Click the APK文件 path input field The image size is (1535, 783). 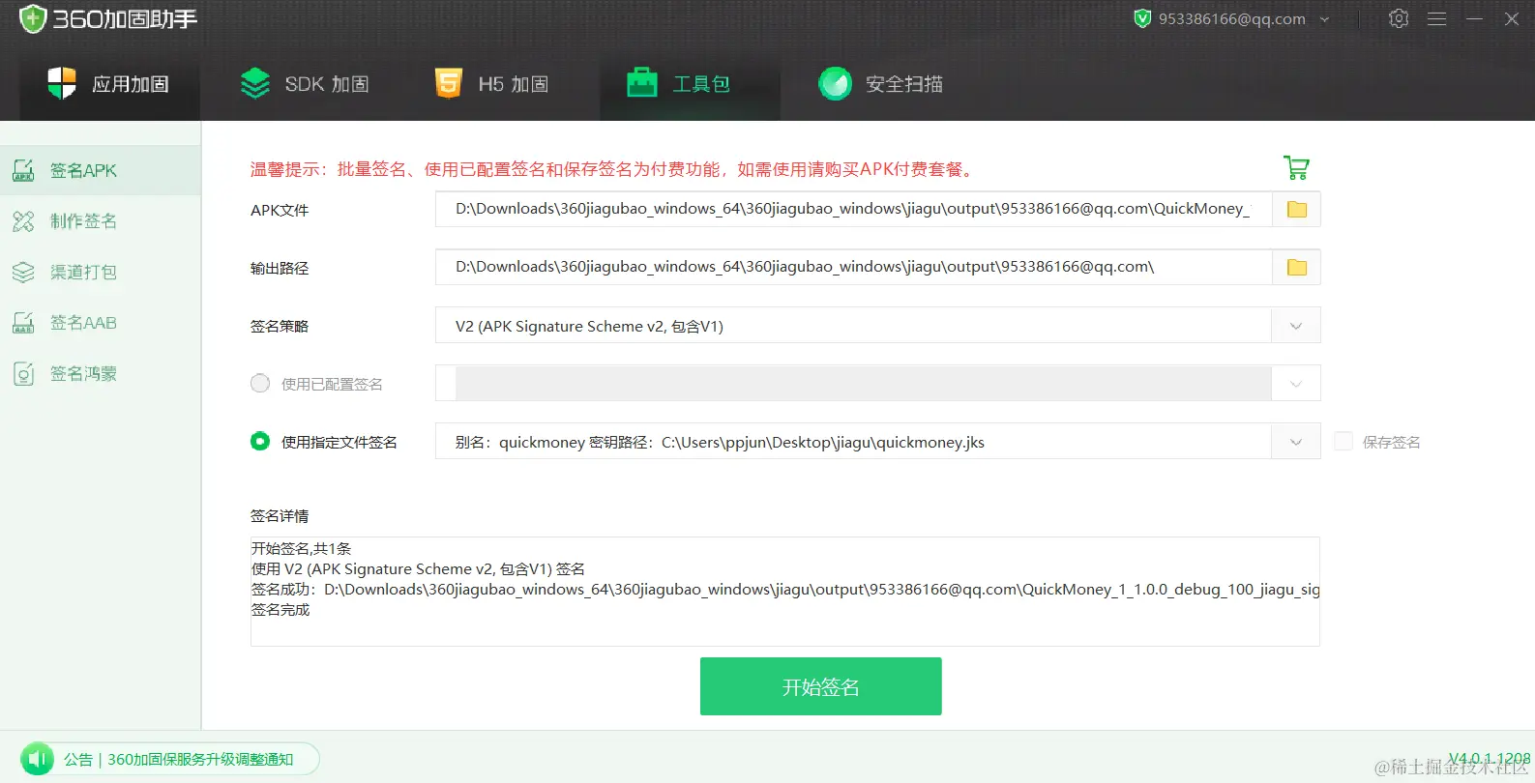pyautogui.click(x=853, y=209)
